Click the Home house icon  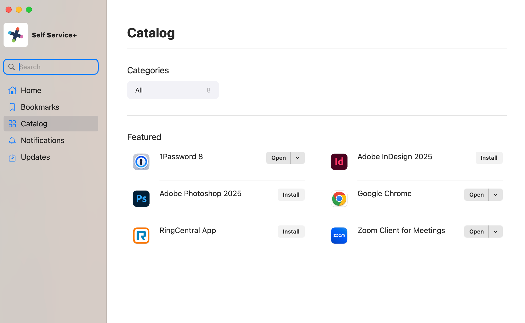[12, 90]
